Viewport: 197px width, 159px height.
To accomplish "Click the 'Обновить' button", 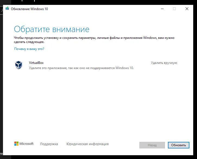I will pos(179,145).
